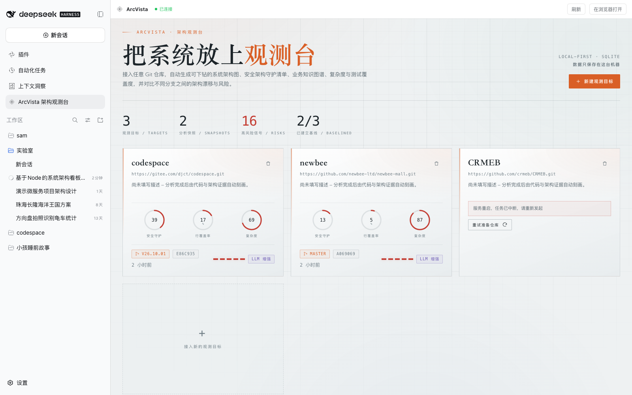Delete the codespace target trash icon

click(268, 164)
